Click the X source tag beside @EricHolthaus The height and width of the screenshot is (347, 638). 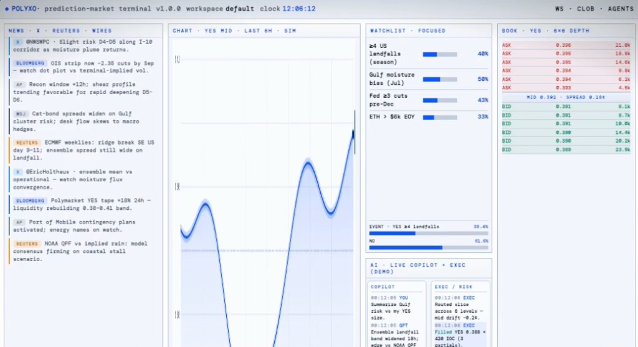click(18, 172)
